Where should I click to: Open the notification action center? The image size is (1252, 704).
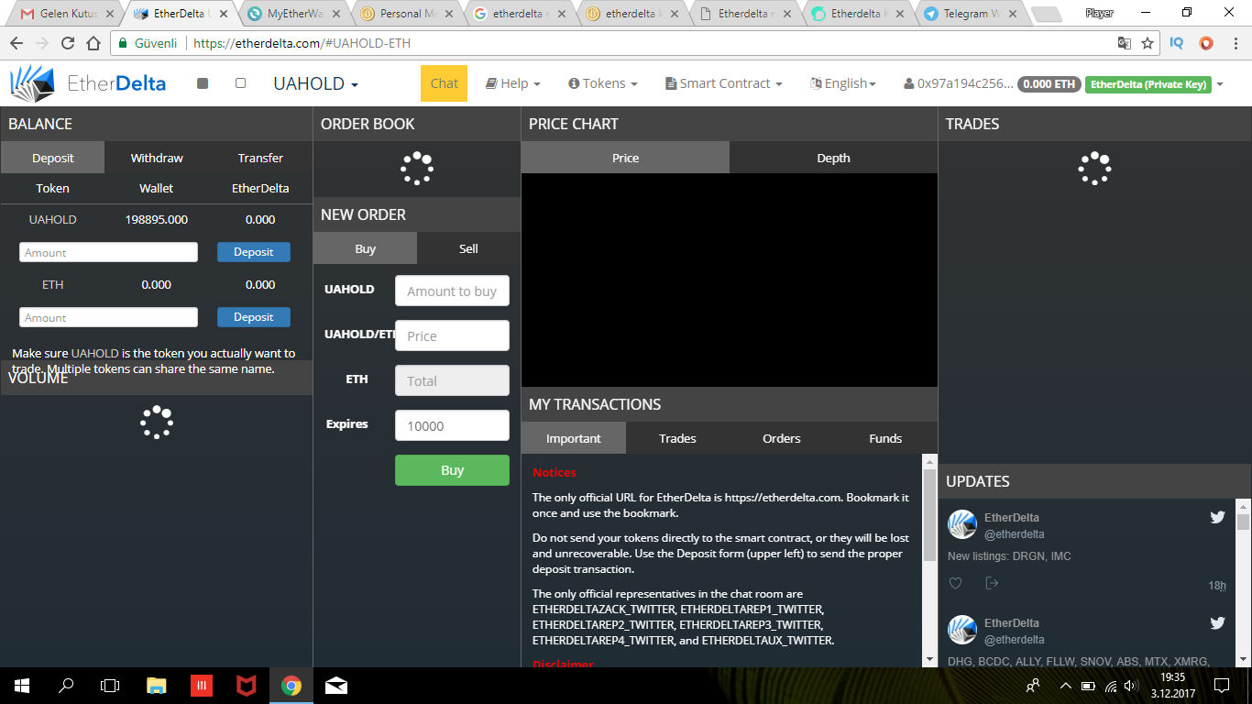pyautogui.click(x=1221, y=685)
